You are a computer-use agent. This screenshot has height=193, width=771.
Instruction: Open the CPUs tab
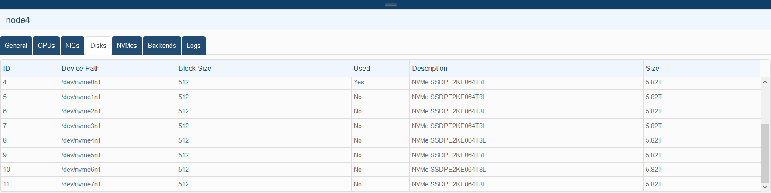click(46, 46)
